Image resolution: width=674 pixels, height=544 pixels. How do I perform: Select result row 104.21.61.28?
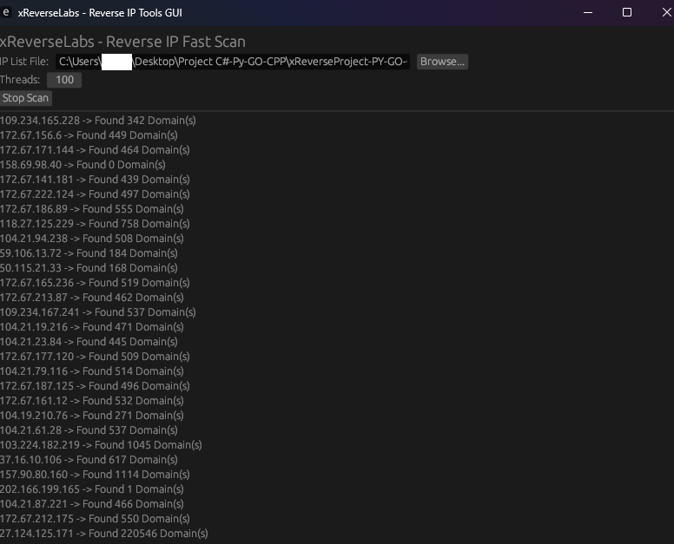click(x=89, y=429)
